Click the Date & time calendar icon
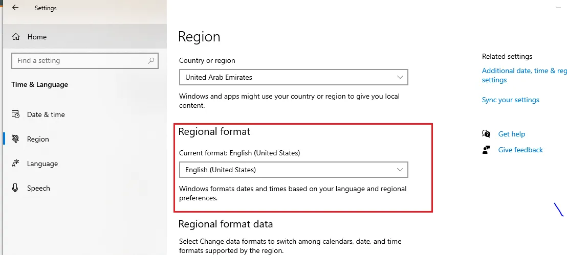The image size is (567, 255). (16, 114)
